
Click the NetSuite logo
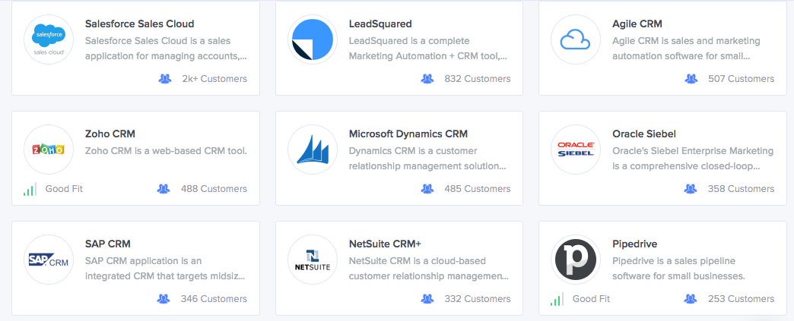[x=313, y=260]
